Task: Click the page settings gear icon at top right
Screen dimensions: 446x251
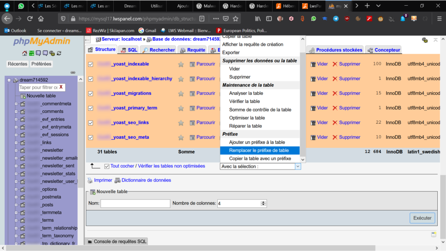Action: pos(425,40)
